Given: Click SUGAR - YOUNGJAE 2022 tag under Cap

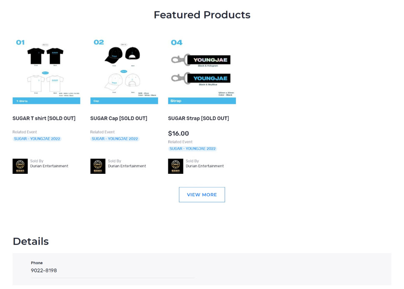Looking at the screenshot, I should point(115,139).
